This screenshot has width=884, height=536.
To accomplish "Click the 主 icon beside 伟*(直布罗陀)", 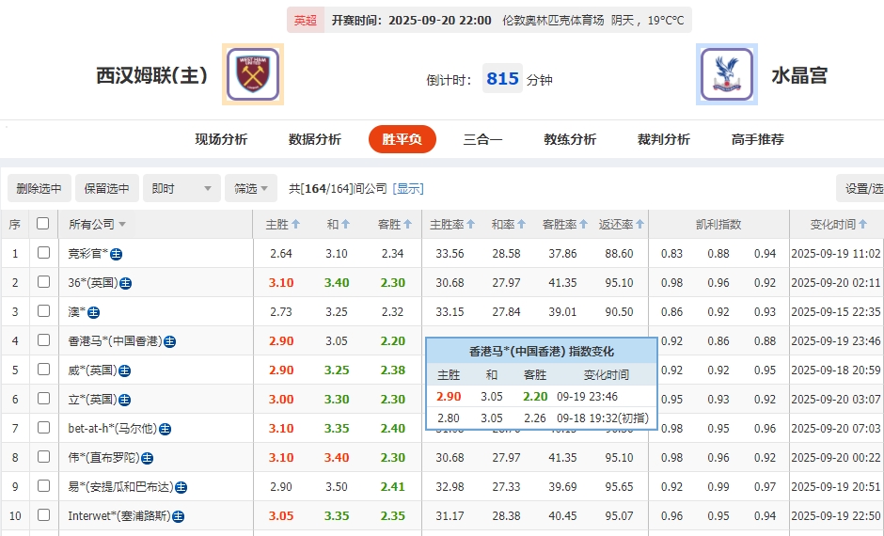I will [x=147, y=458].
